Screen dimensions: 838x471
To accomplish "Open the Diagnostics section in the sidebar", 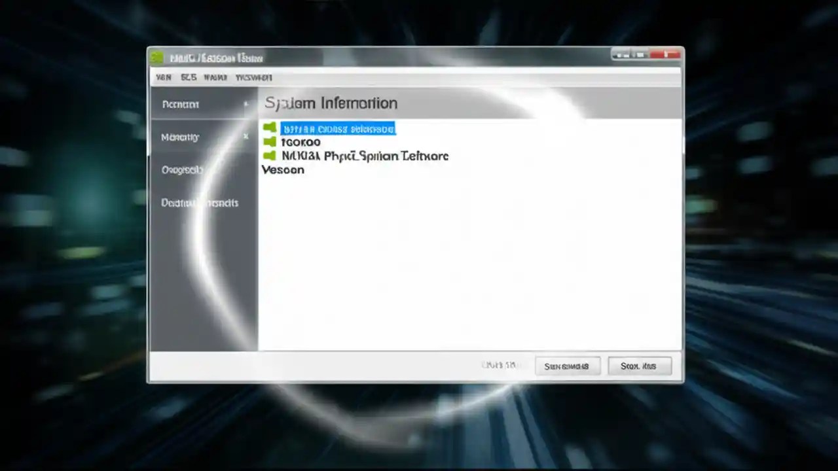I will (182, 169).
